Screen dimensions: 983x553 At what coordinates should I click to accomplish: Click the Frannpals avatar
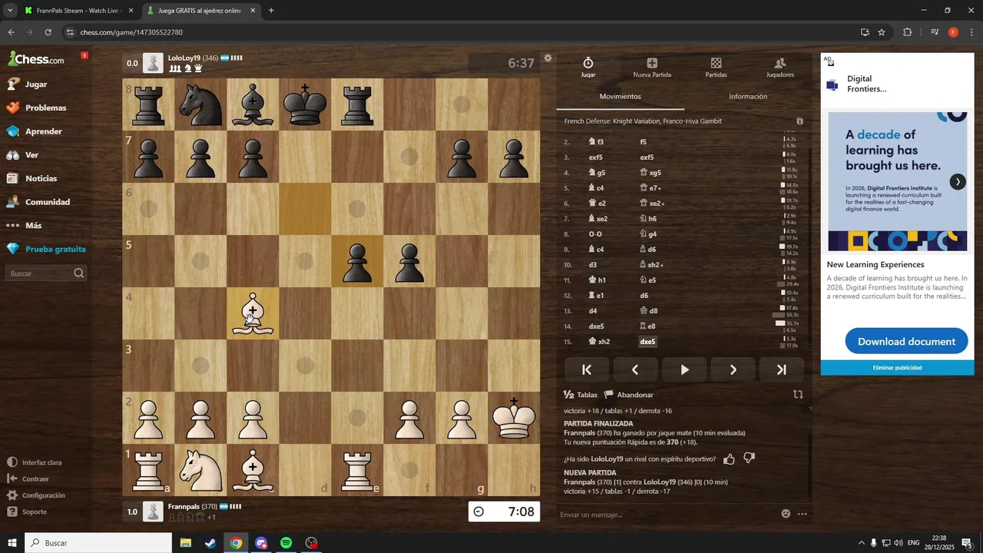[x=153, y=512]
